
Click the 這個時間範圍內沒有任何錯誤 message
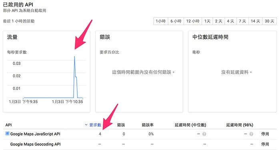(143, 72)
